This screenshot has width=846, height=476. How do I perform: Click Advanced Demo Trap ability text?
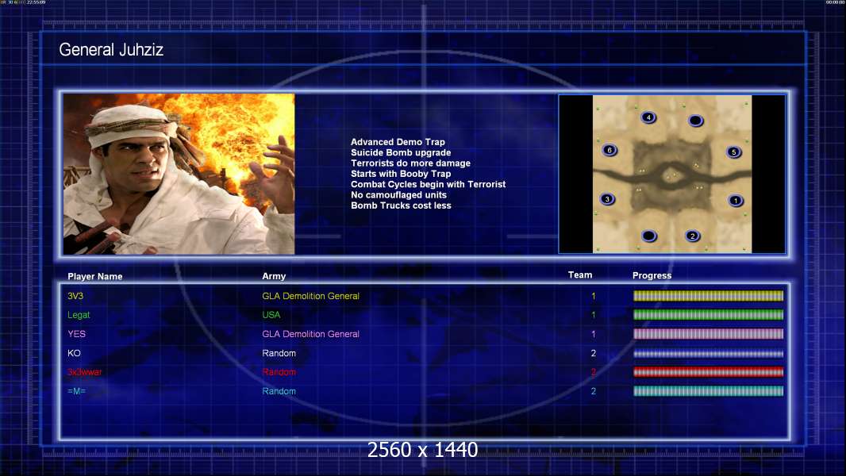pyautogui.click(x=398, y=142)
